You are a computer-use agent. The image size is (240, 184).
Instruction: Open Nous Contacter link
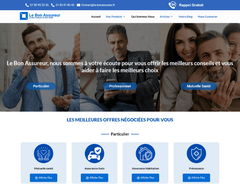[207, 16]
